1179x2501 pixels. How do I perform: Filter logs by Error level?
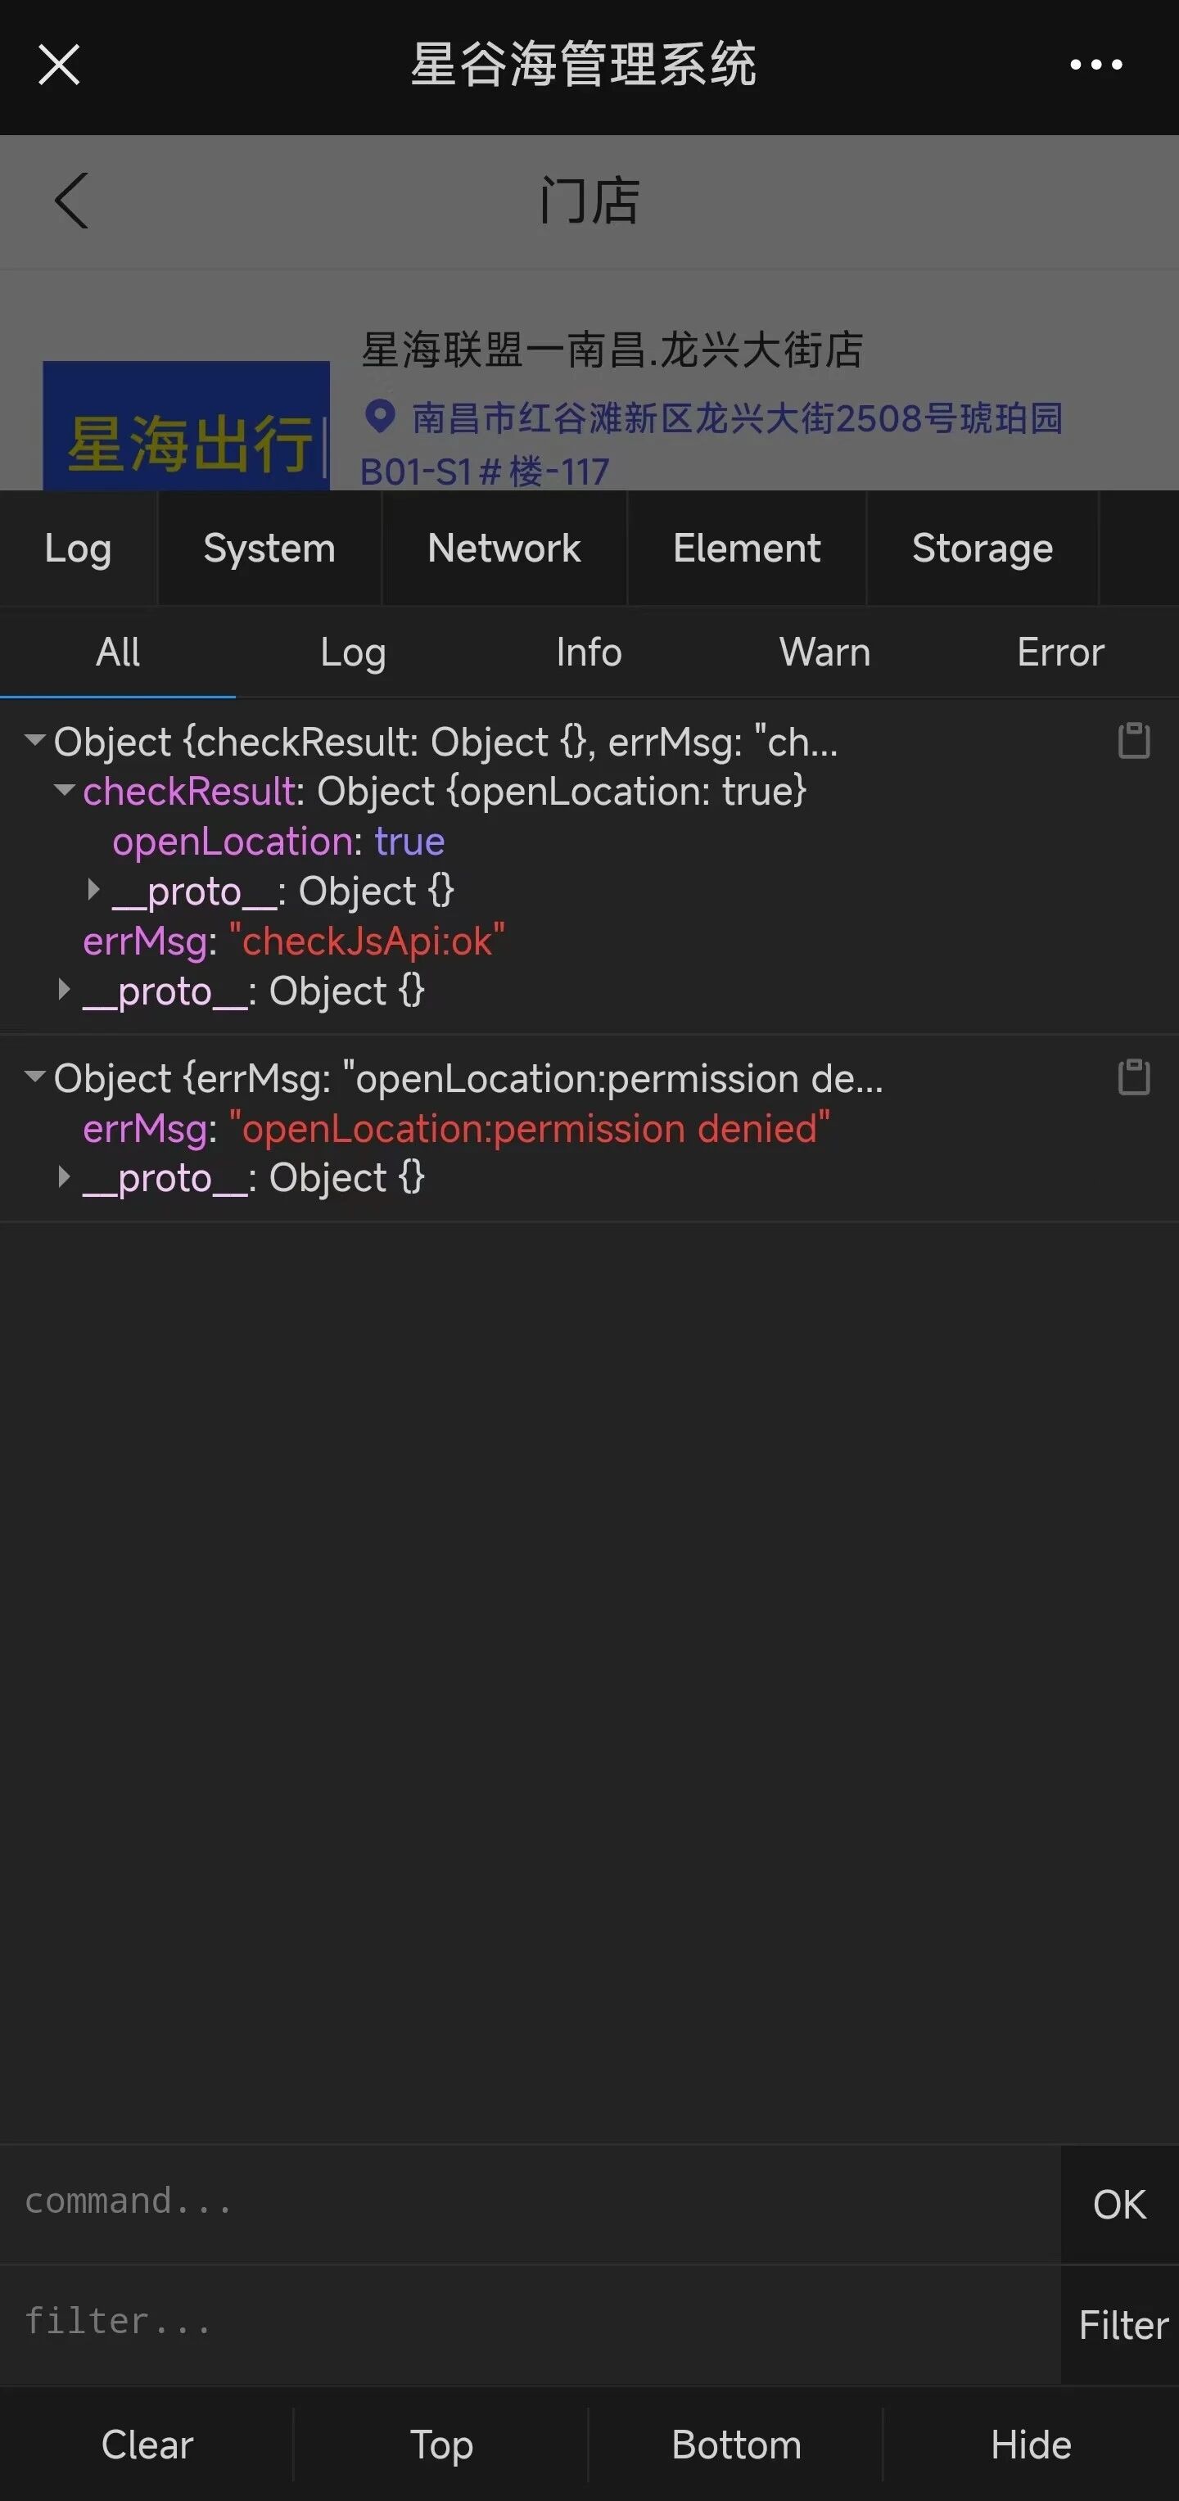1060,652
